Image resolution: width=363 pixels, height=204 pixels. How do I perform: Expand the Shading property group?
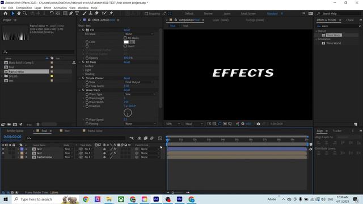83,74
